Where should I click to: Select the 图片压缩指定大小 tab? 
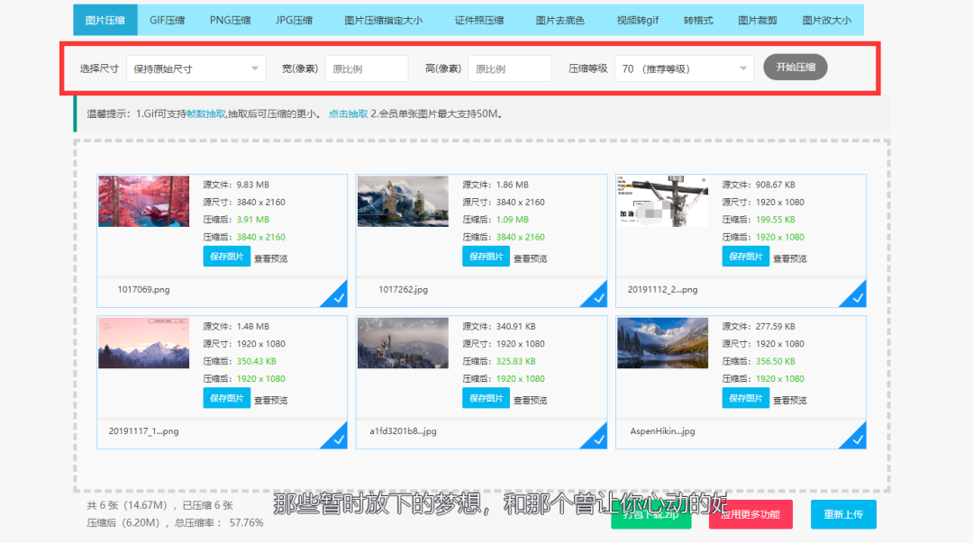pyautogui.click(x=384, y=20)
